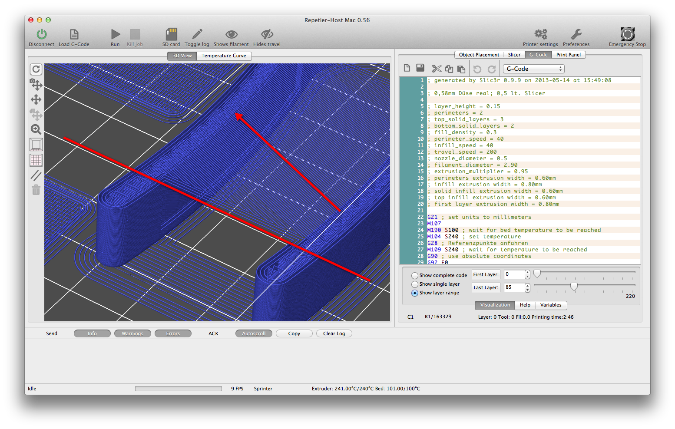The image size is (675, 429).
Task: Toggle Warnings log filter
Action: point(132,333)
